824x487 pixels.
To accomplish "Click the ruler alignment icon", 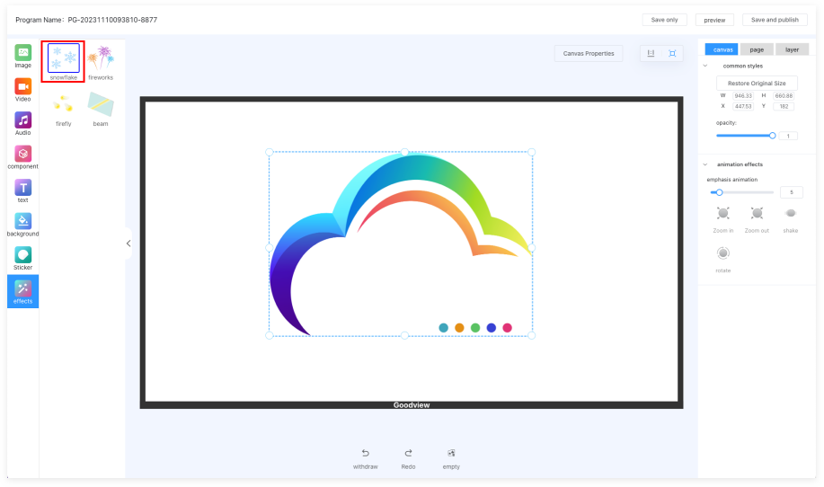I will pyautogui.click(x=651, y=54).
